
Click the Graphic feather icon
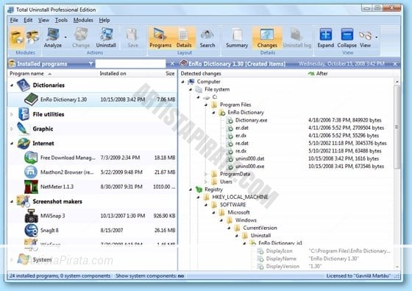[23, 129]
